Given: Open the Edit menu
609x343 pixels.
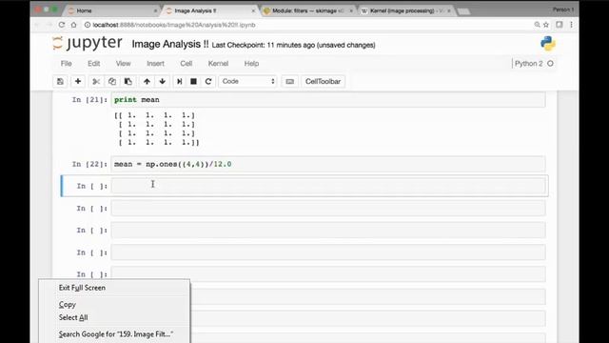Looking at the screenshot, I should click(93, 64).
